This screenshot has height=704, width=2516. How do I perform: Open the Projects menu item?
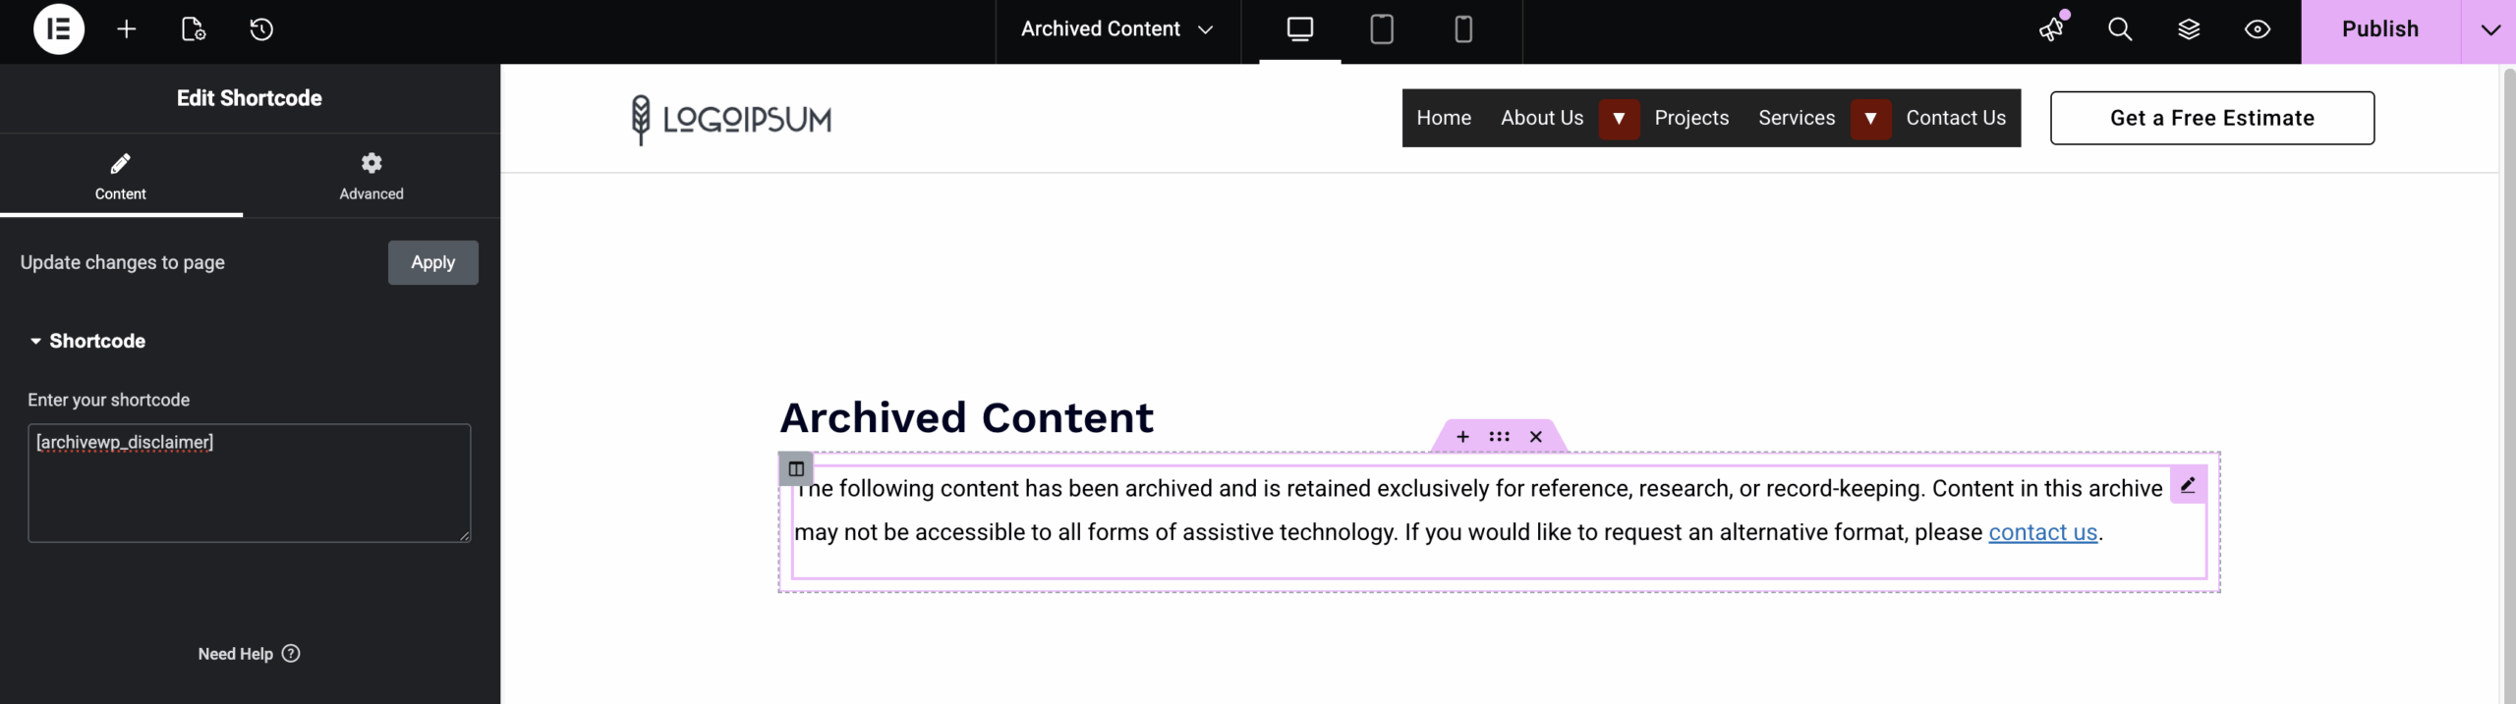[x=1691, y=118]
